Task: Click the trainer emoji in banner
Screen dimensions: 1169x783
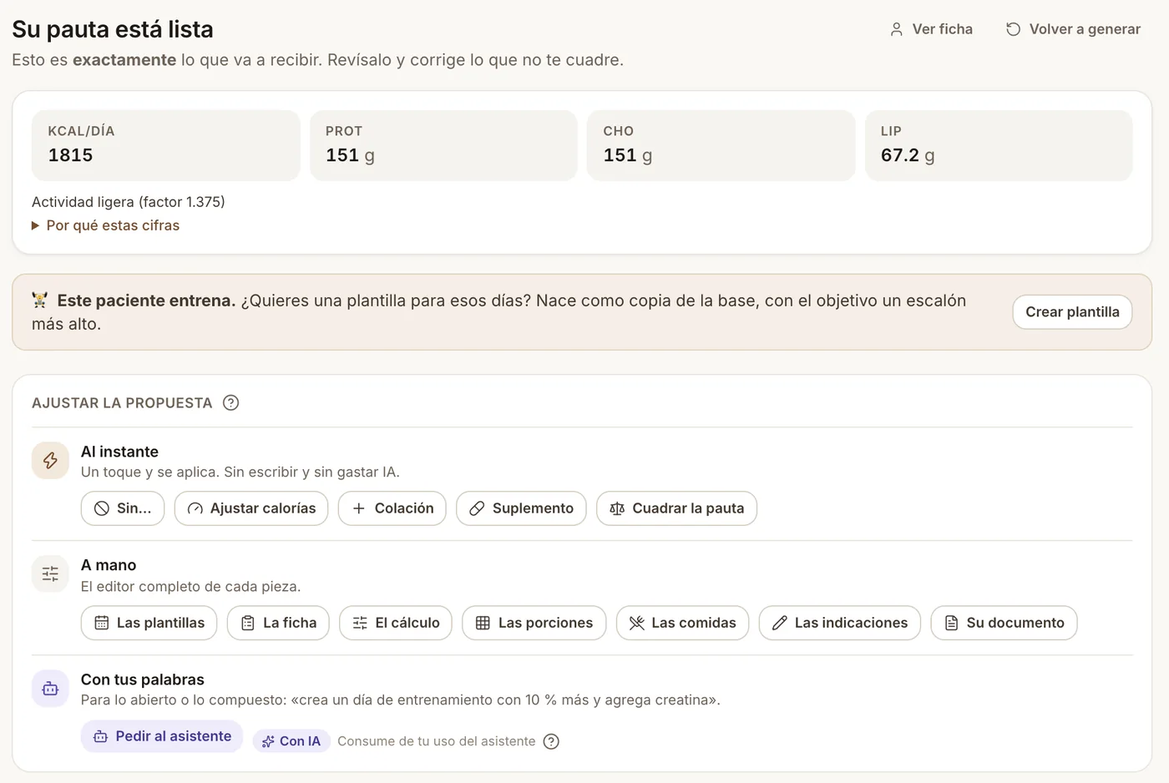Action: (40, 300)
